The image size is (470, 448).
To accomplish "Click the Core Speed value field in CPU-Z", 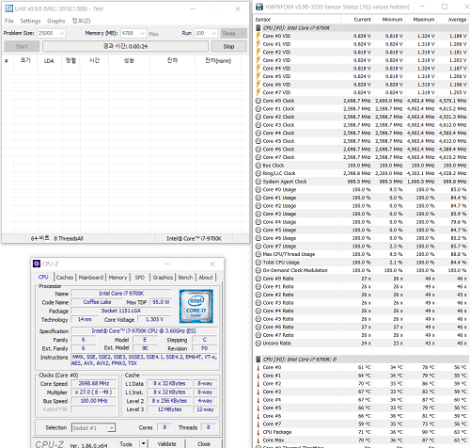I will (94, 383).
